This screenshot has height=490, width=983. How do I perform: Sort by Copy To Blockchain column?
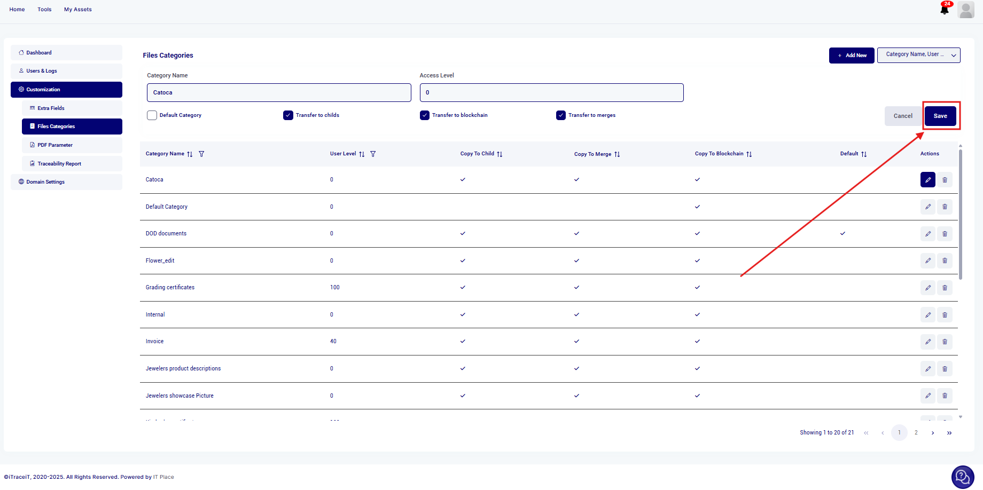click(x=749, y=154)
